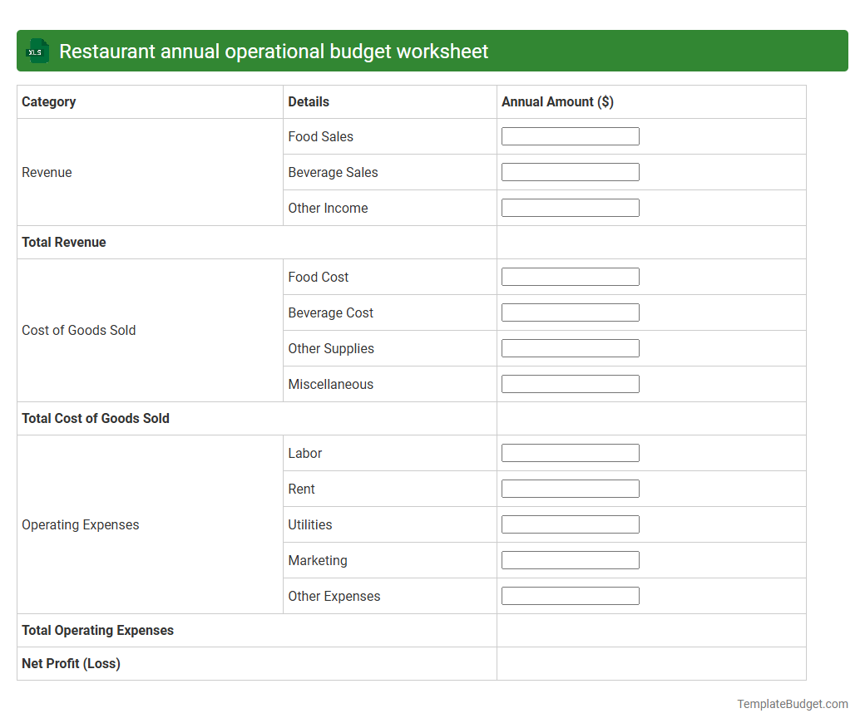This screenshot has height=728, width=865.
Task: Click the Net Profit (Loss) row label
Action: point(70,663)
